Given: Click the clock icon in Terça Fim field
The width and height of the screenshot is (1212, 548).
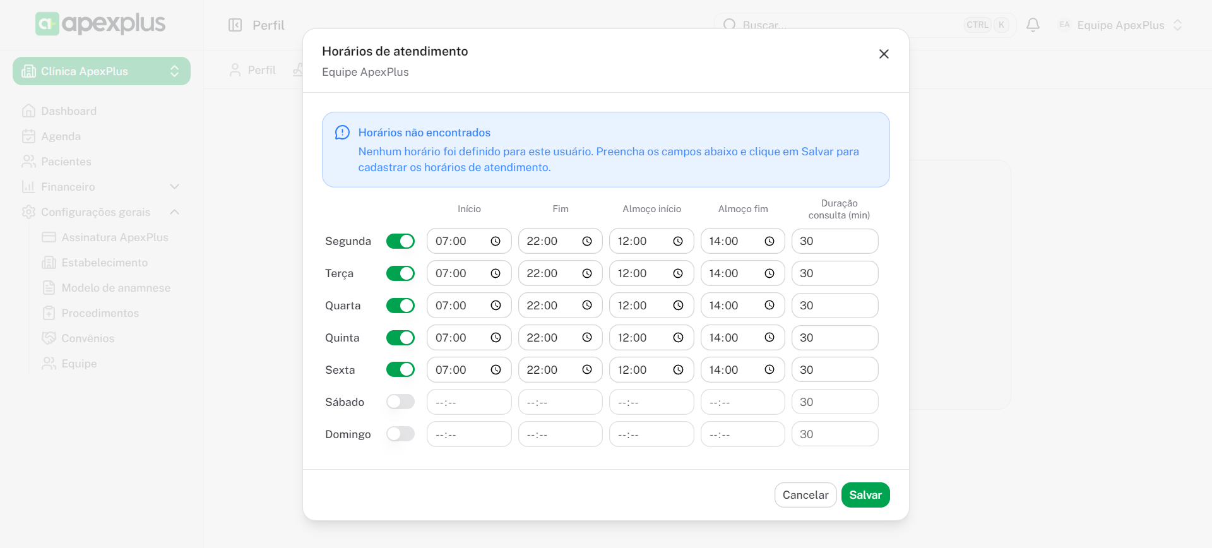Looking at the screenshot, I should (x=587, y=273).
